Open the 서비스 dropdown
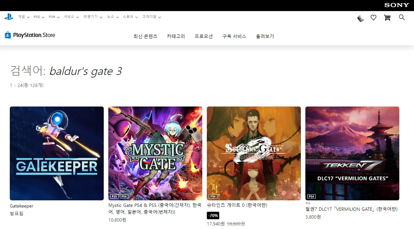Viewport: 414px width, 229px height. click(69, 17)
